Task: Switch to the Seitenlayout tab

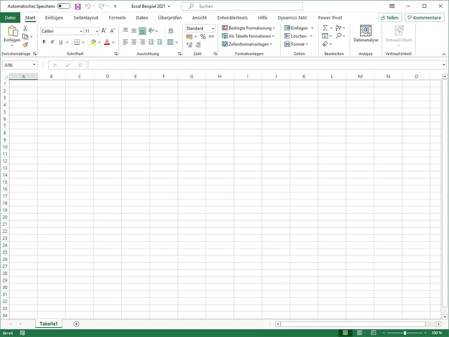Action: pos(86,18)
